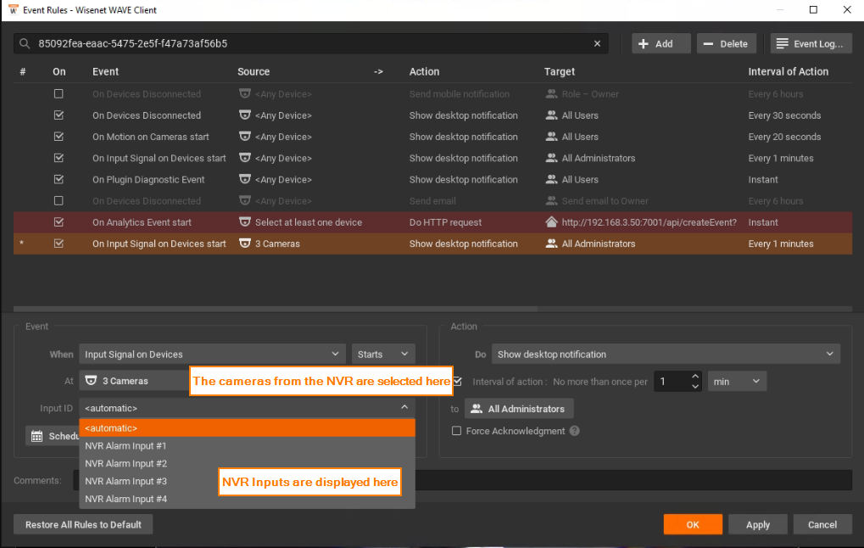Click the Delete rule button
Image resolution: width=864 pixels, height=548 pixels.
[x=727, y=43]
